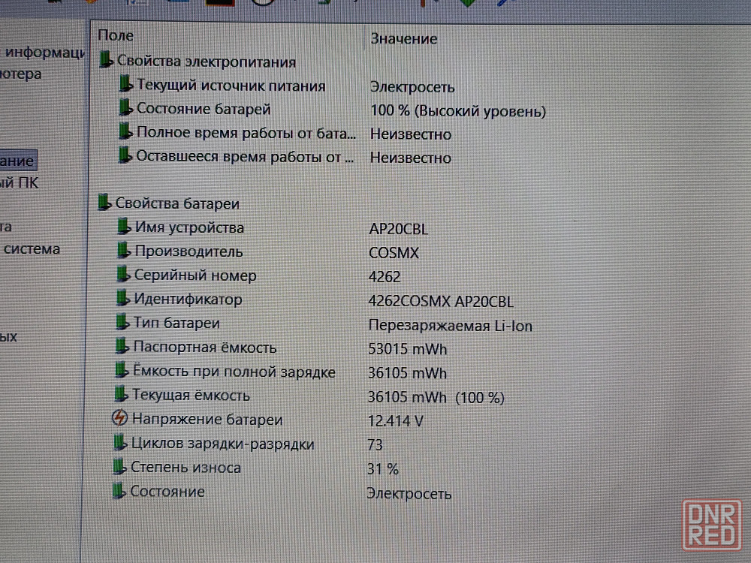Click the value 4262COSMX AP20CBL
This screenshot has width=751, height=563.
point(442,302)
